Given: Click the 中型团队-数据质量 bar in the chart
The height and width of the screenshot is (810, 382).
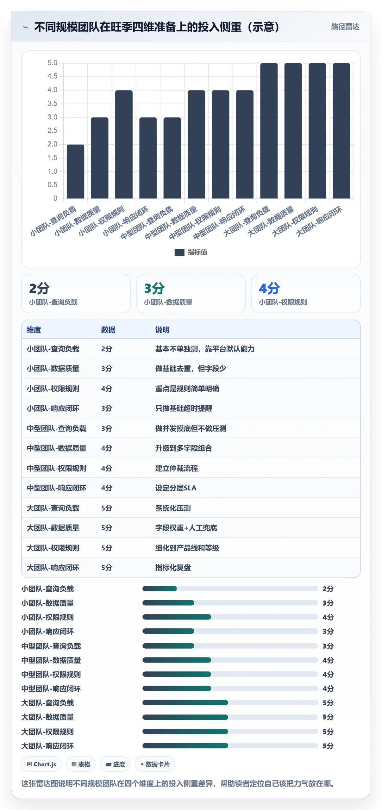Looking at the screenshot, I should (196, 144).
